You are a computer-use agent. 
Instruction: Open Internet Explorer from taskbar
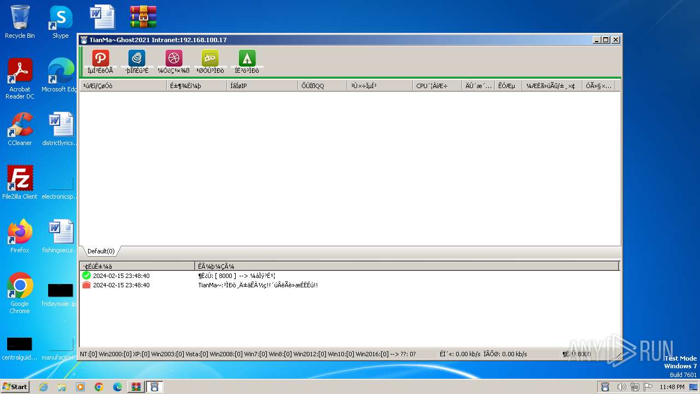point(43,387)
